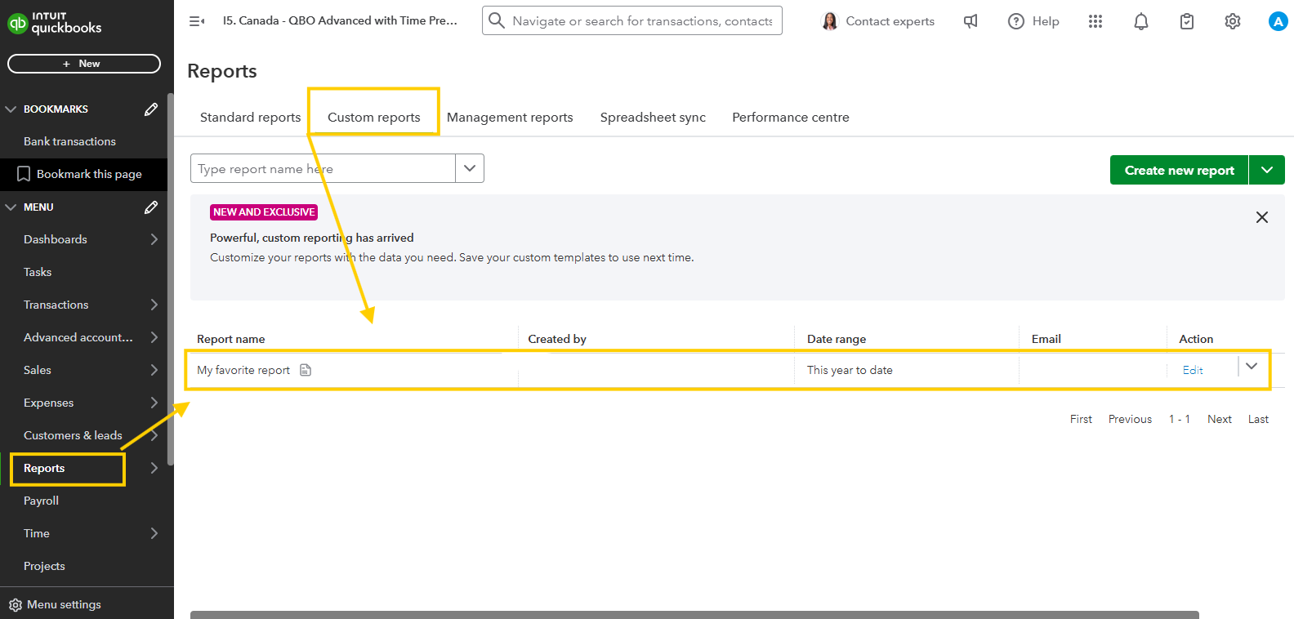The width and height of the screenshot is (1294, 619).
Task: Expand the action dropdown next to Edit
Action: pyautogui.click(x=1252, y=367)
